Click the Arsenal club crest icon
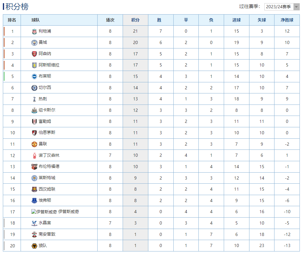 [34, 54]
